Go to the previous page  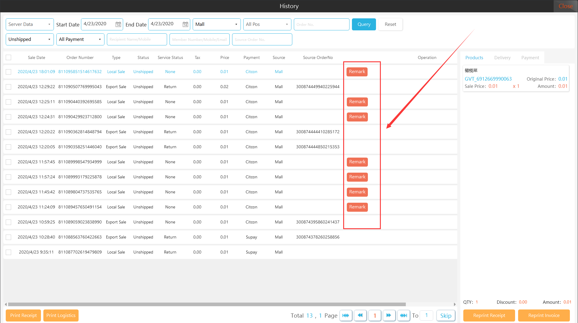pyautogui.click(x=360, y=315)
